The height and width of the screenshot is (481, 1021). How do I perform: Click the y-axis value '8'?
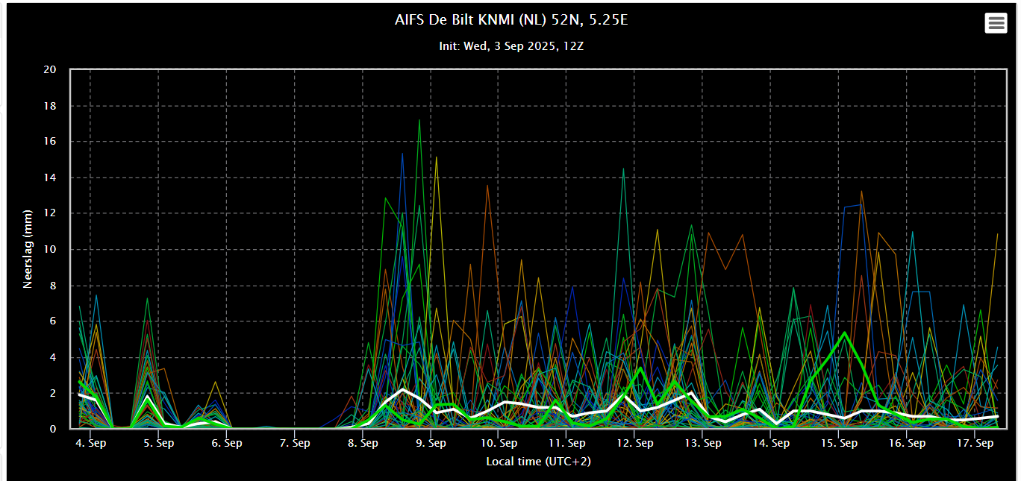pyautogui.click(x=53, y=285)
